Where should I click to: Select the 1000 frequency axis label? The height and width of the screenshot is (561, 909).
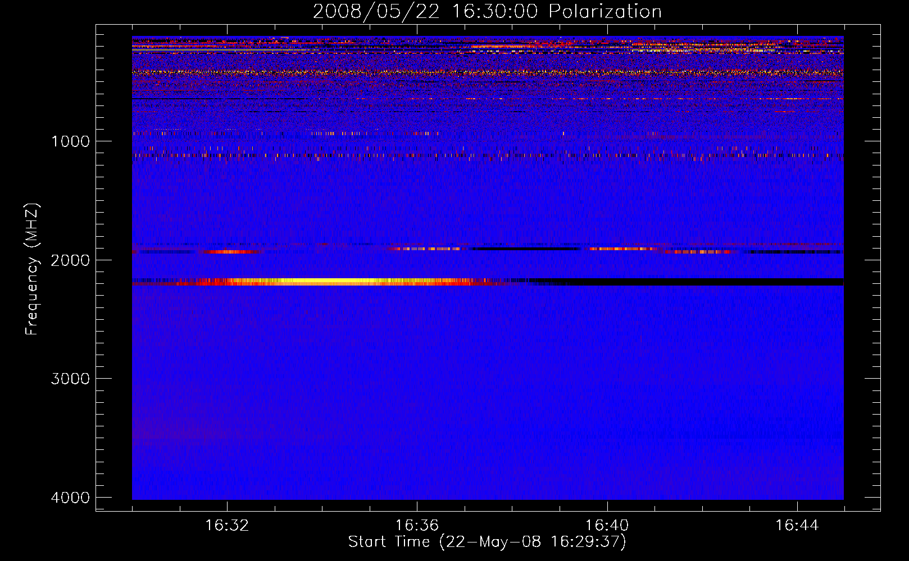pyautogui.click(x=70, y=141)
